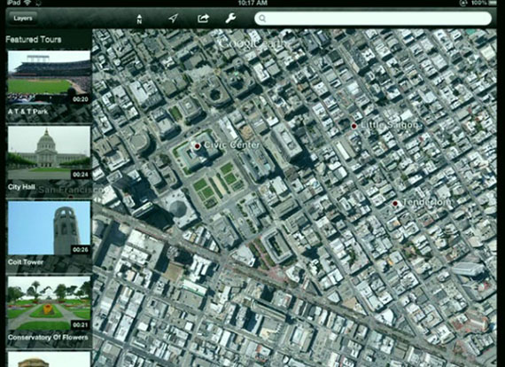The width and height of the screenshot is (505, 367).
Task: Tap the my location arrow icon
Action: (x=173, y=19)
